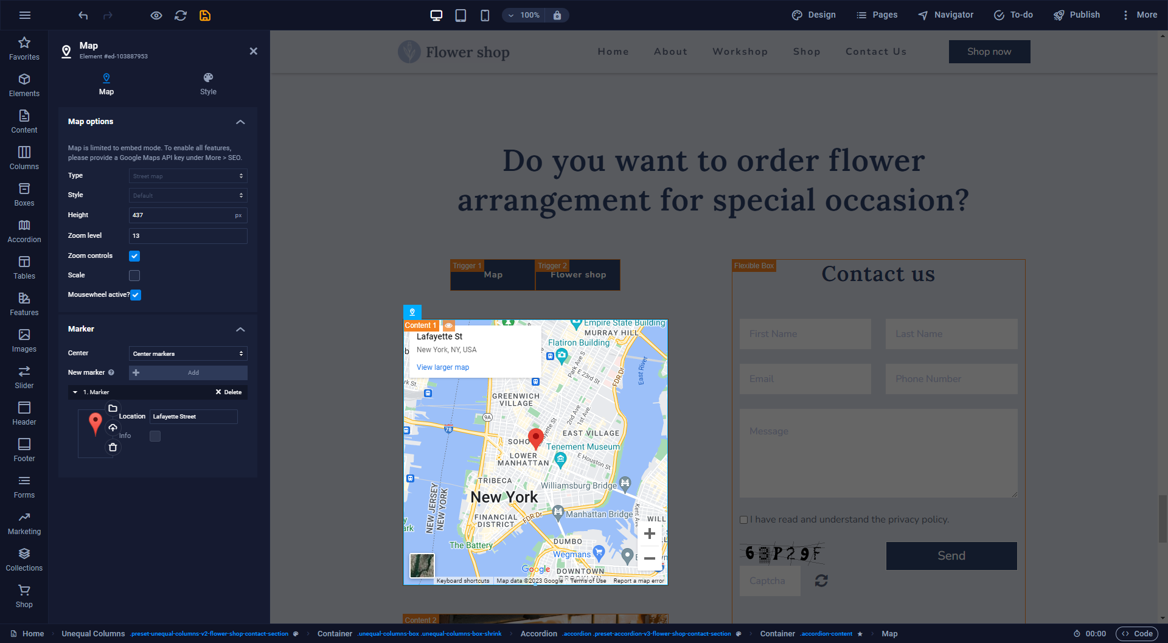Switch to tablet viewport icon

pos(461,15)
